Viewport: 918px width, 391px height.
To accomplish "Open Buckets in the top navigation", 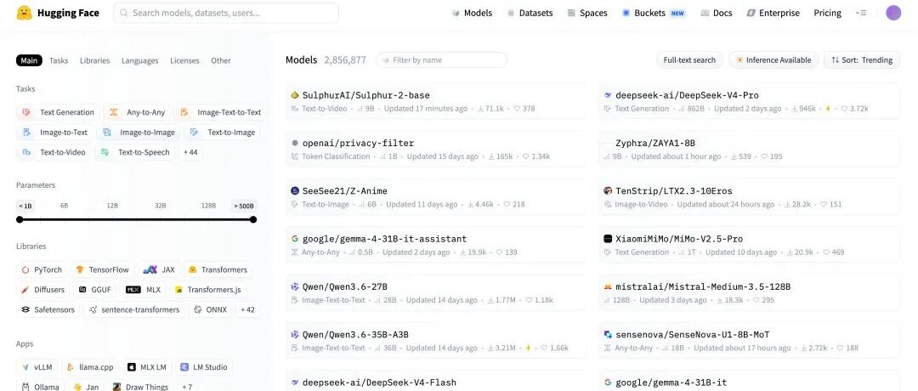I will [654, 13].
